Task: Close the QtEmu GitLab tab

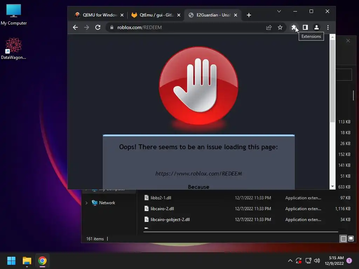Action: pyautogui.click(x=179, y=15)
